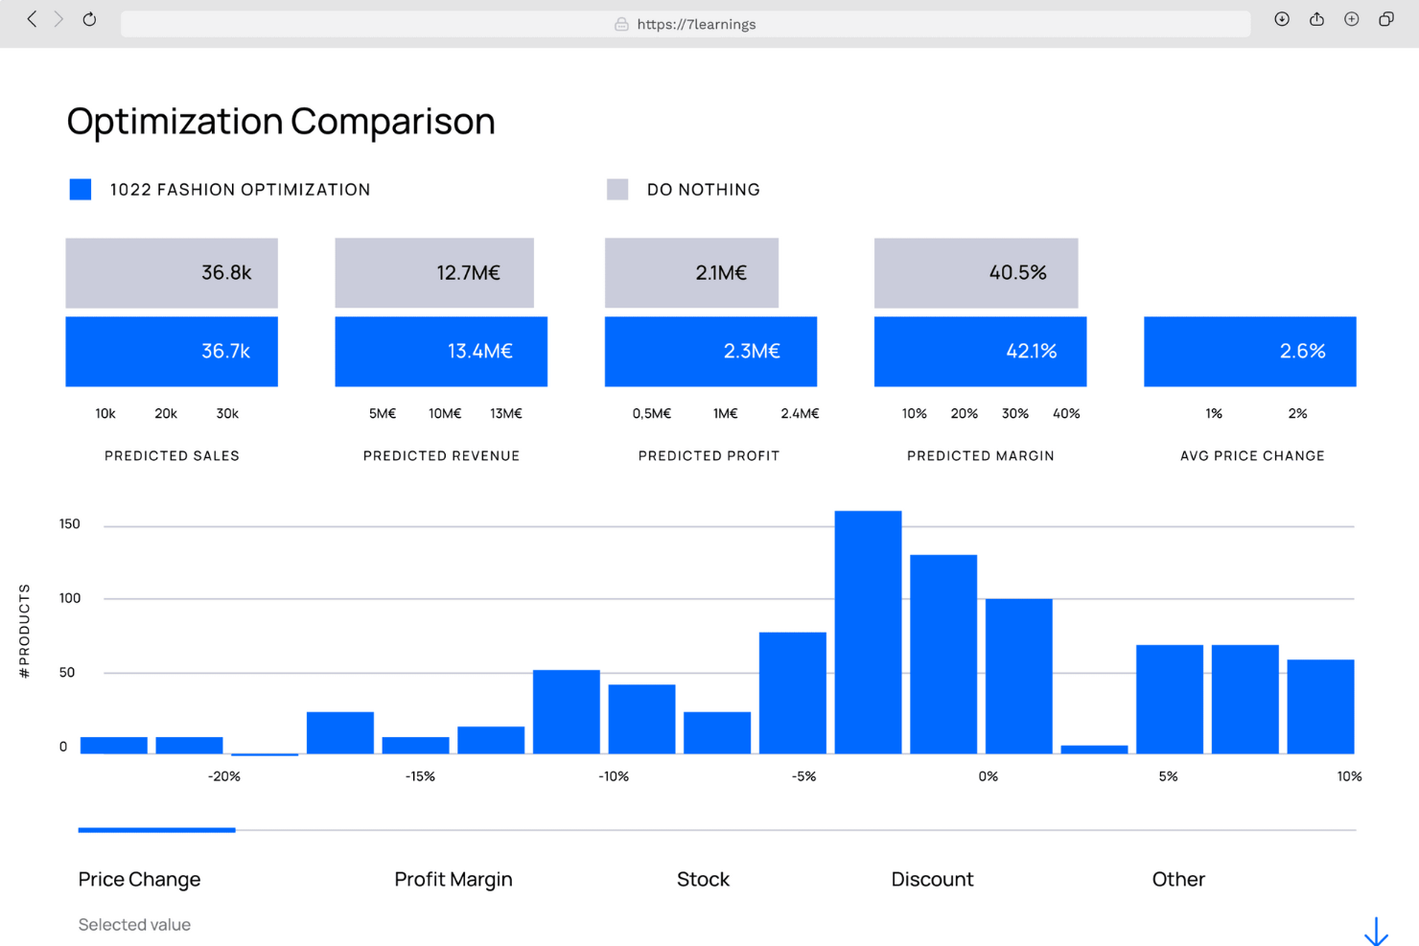
Task: Toggle visibility of the Predicted Sales comparison
Action: 171,455
